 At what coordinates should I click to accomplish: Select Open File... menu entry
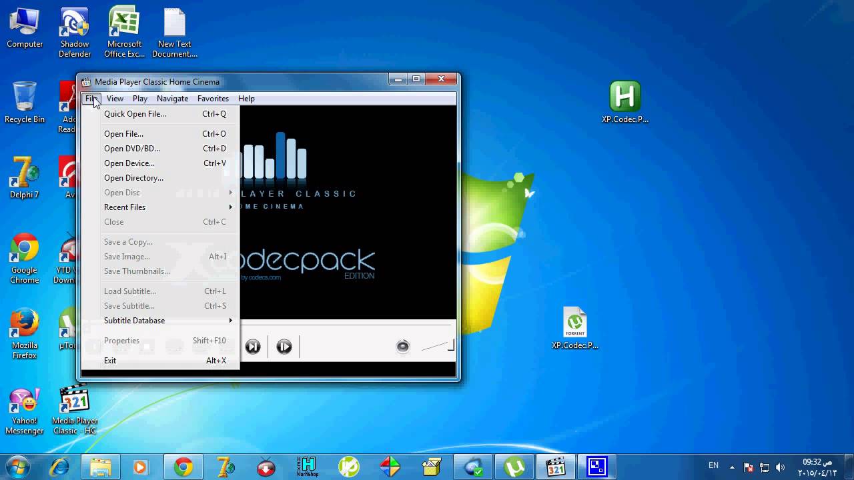[160, 134]
